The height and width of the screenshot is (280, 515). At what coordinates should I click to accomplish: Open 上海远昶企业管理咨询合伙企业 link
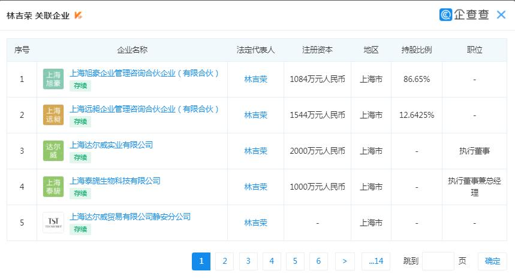(144, 109)
